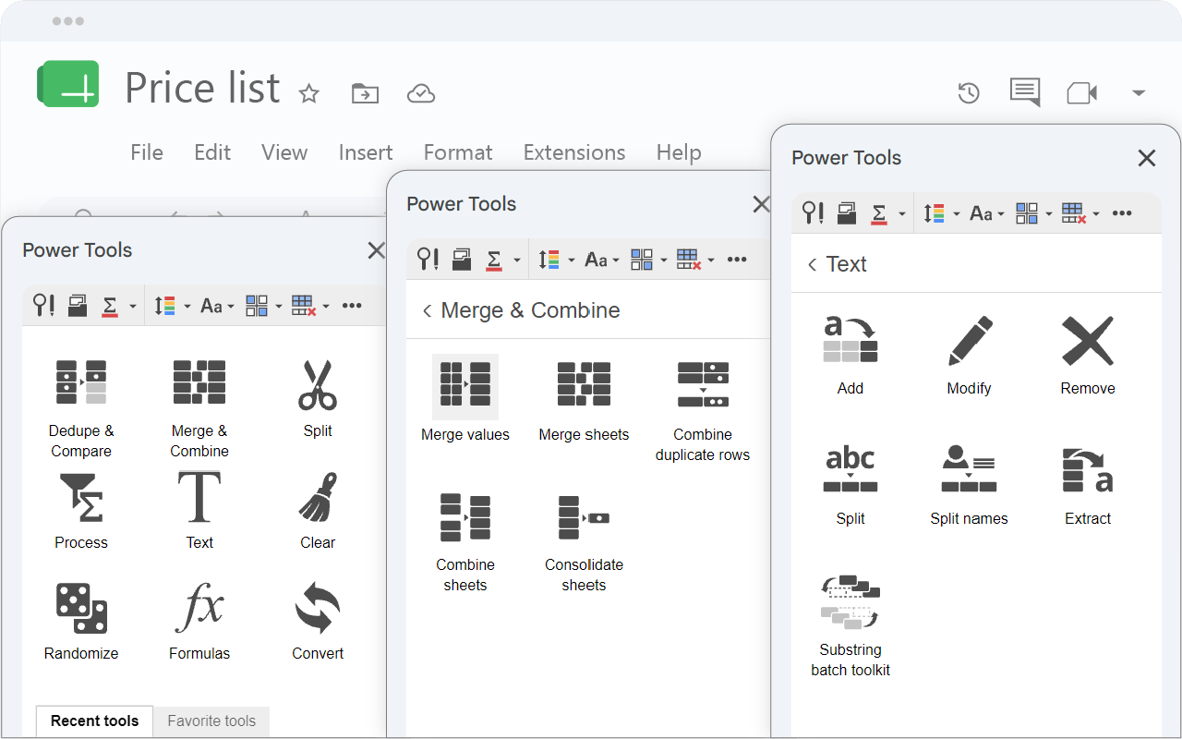Open the Process tool group

[81, 511]
